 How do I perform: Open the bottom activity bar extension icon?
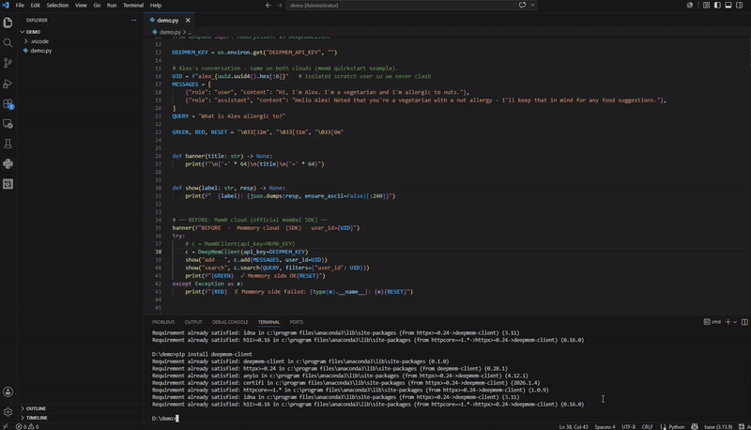pyautogui.click(x=8, y=184)
